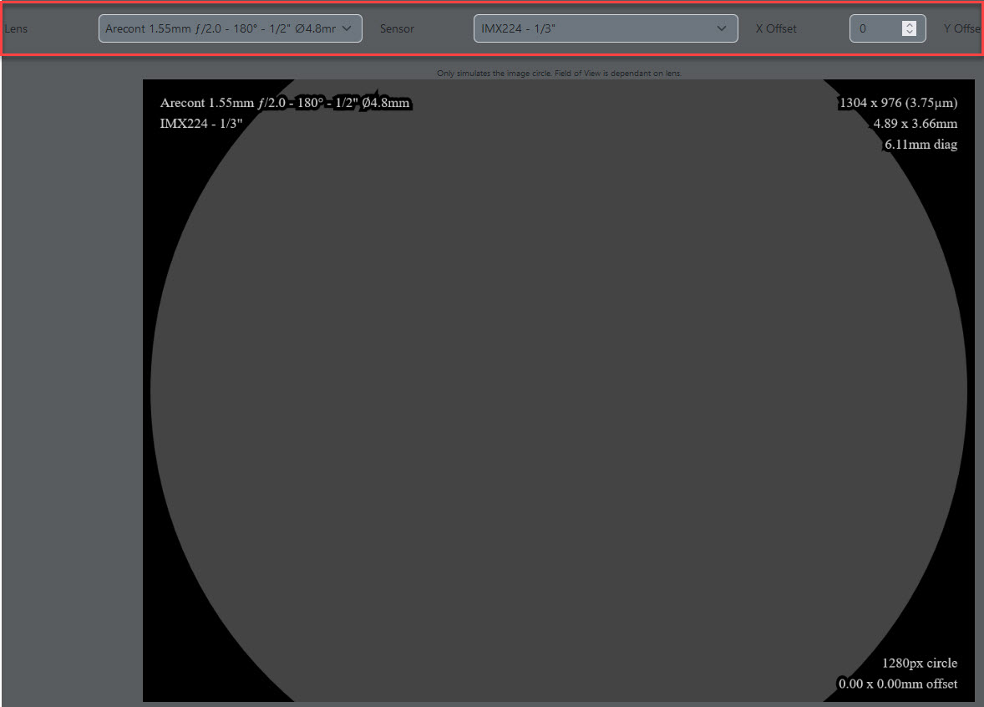Click the 4.89 x 3.66mm sensor size text
984x707 pixels.
[915, 124]
